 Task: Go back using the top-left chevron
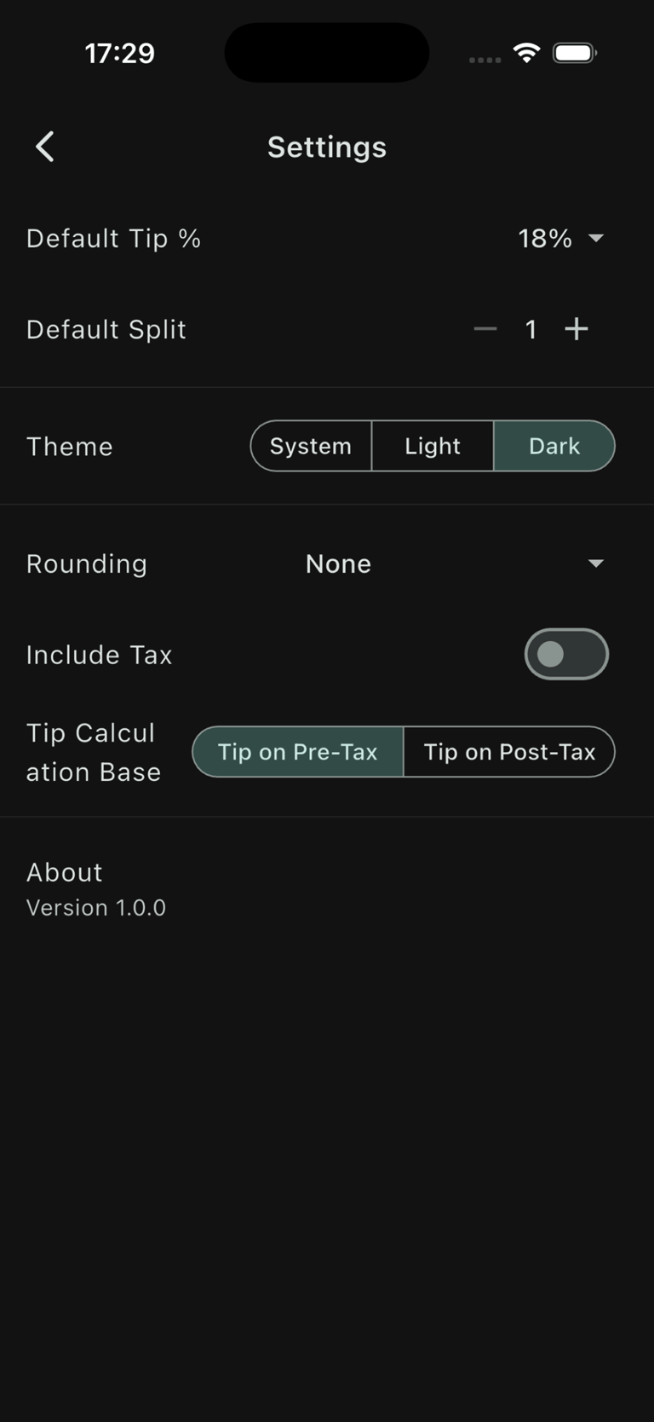coord(45,147)
